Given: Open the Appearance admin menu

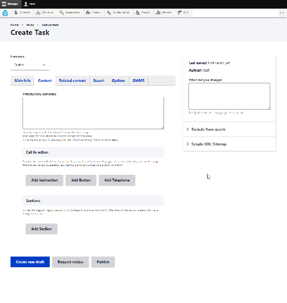Looking at the screenshot, I should (x=70, y=12).
